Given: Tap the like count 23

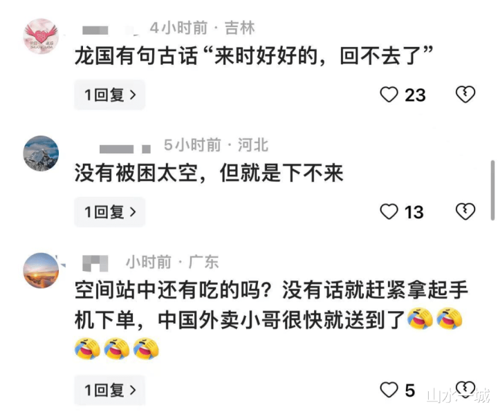Looking at the screenshot, I should pos(415,95).
